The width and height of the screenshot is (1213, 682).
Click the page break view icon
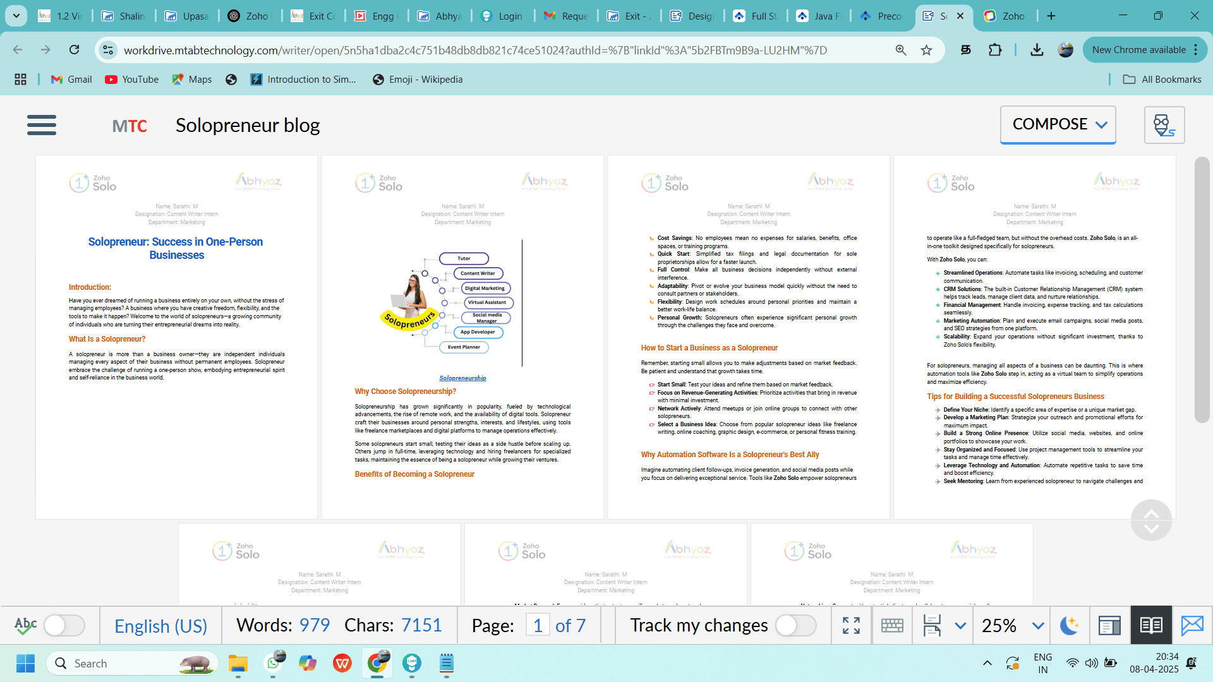(932, 626)
